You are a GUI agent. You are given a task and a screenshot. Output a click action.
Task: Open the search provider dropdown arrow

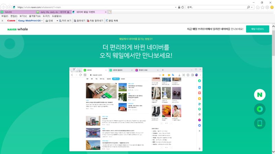pos(252,7)
